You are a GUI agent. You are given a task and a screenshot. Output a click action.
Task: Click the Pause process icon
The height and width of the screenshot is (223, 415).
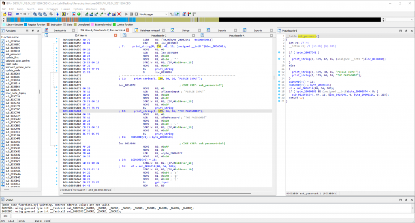coord(131,14)
